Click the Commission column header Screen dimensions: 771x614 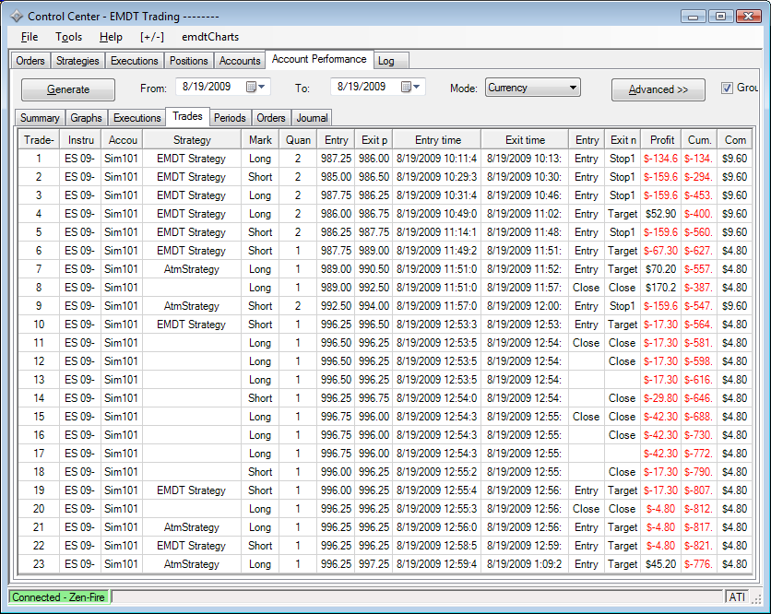pyautogui.click(x=735, y=140)
